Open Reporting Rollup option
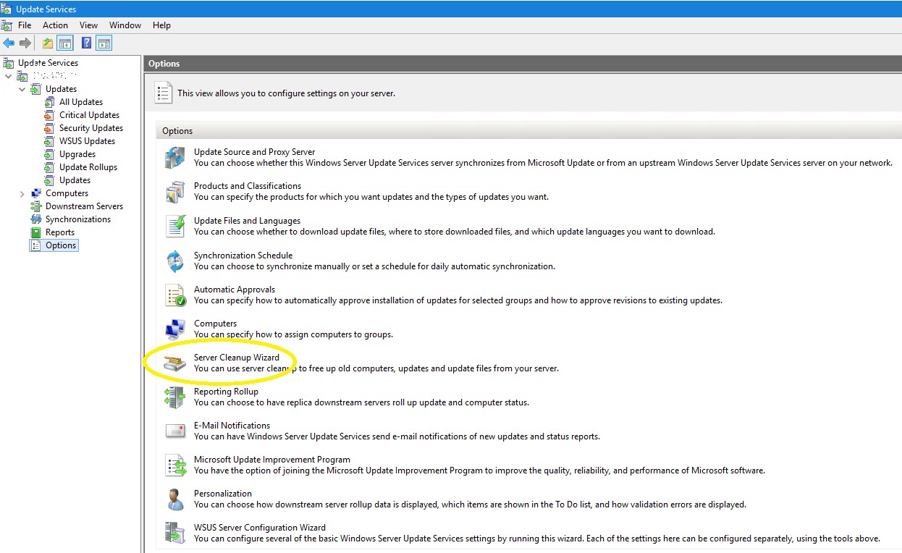 tap(226, 392)
